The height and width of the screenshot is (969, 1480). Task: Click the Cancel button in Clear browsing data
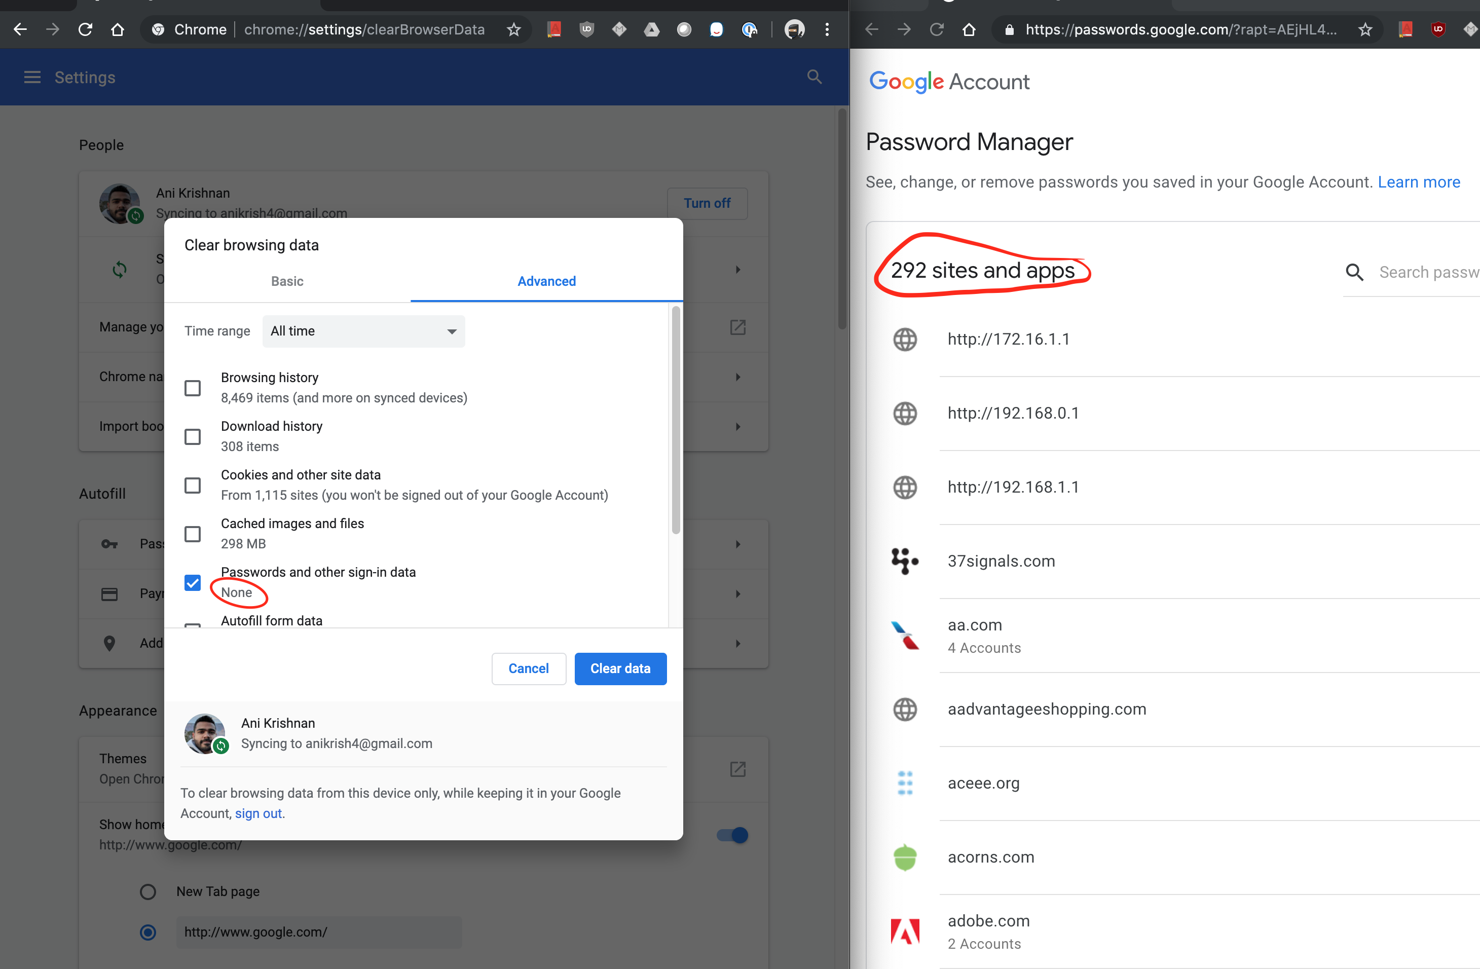click(529, 668)
